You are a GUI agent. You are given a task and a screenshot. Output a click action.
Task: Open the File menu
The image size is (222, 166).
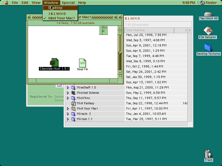tap(15, 2)
